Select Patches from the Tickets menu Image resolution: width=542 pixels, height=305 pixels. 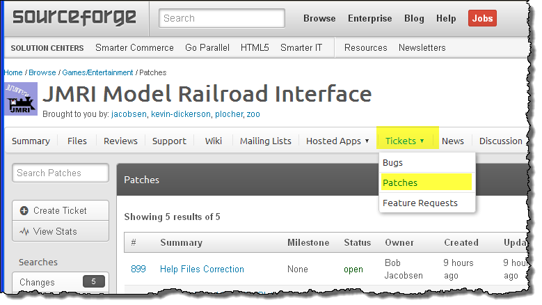(400, 183)
